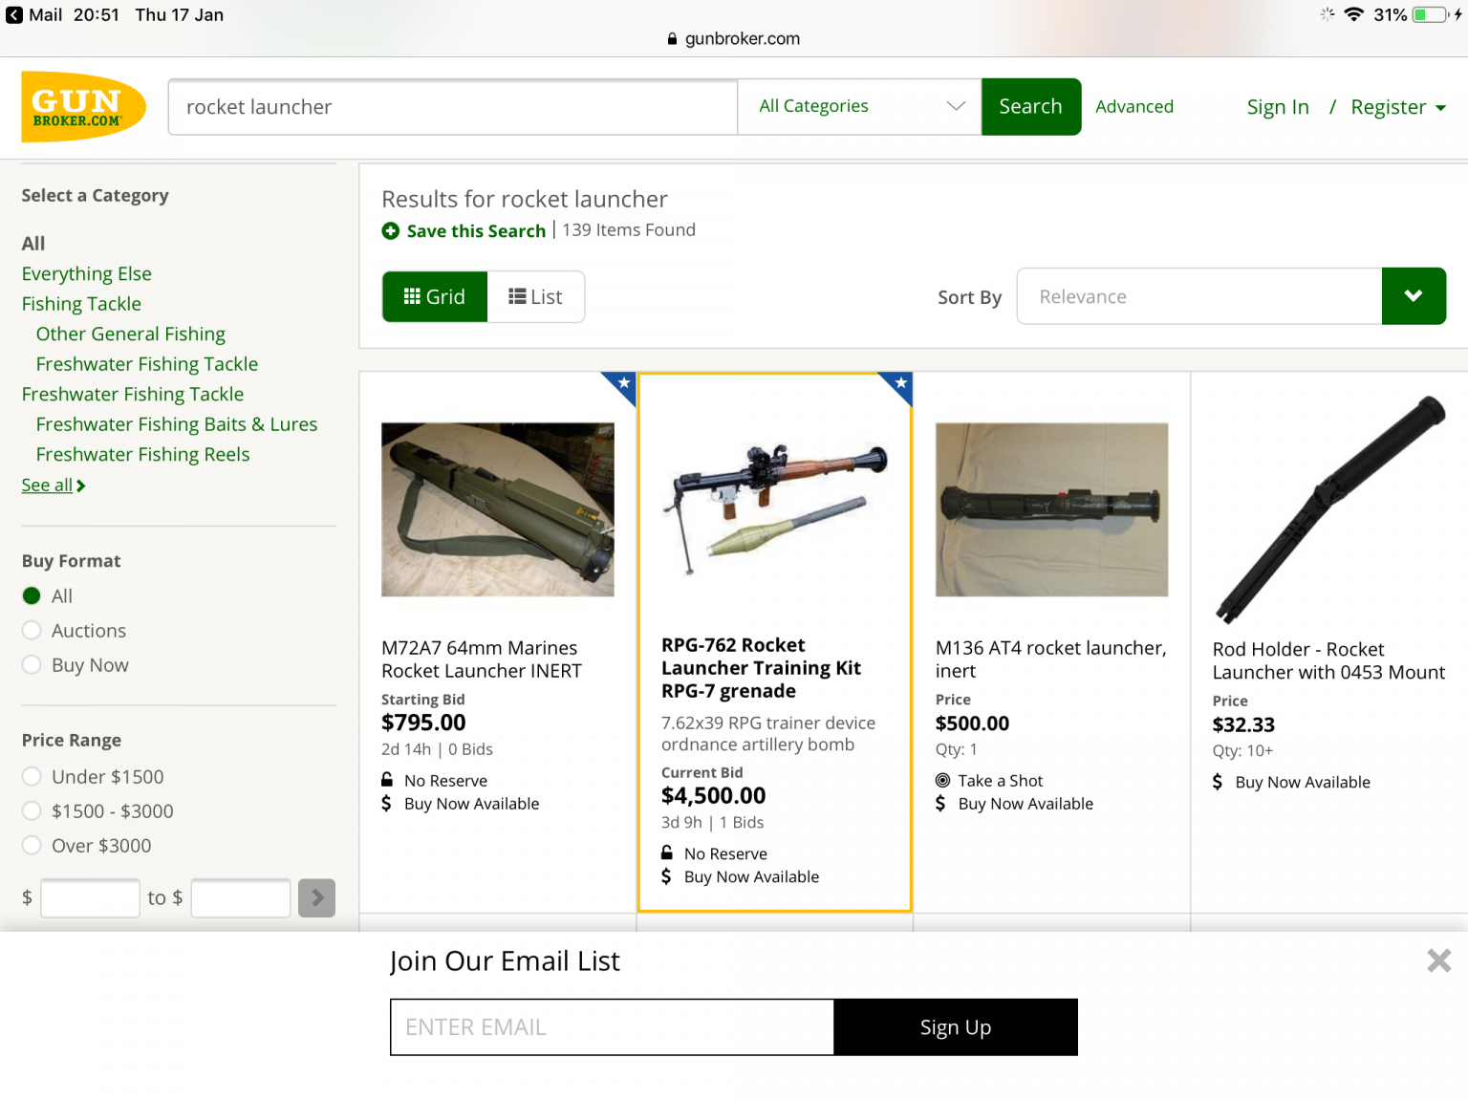This screenshot has width=1468, height=1101.
Task: Switch to List view
Action: tap(536, 296)
